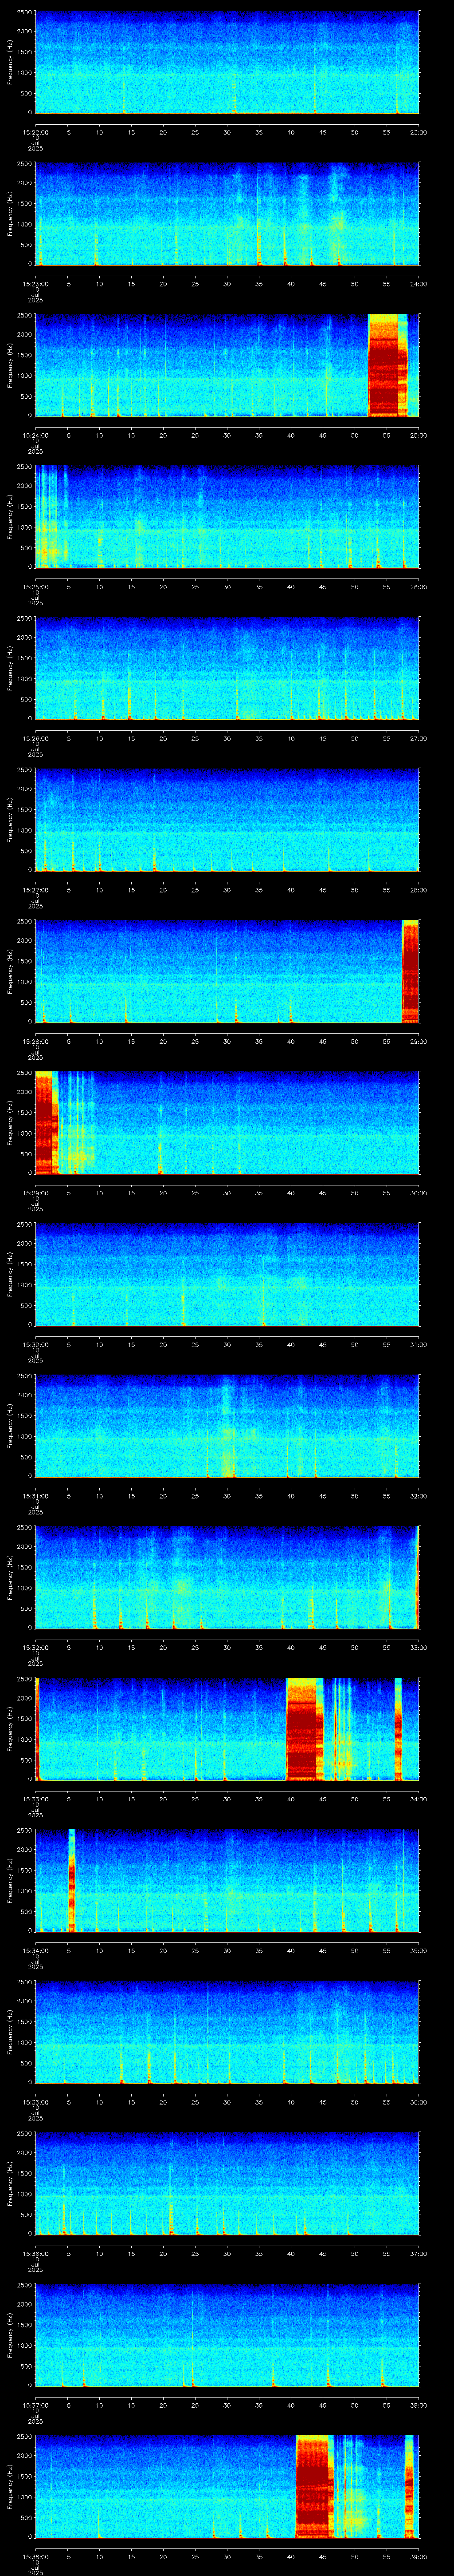The image size is (454, 2576).
Task: Select the wide red burst in the 15:33 spectrogram
Action: coord(304,1728)
